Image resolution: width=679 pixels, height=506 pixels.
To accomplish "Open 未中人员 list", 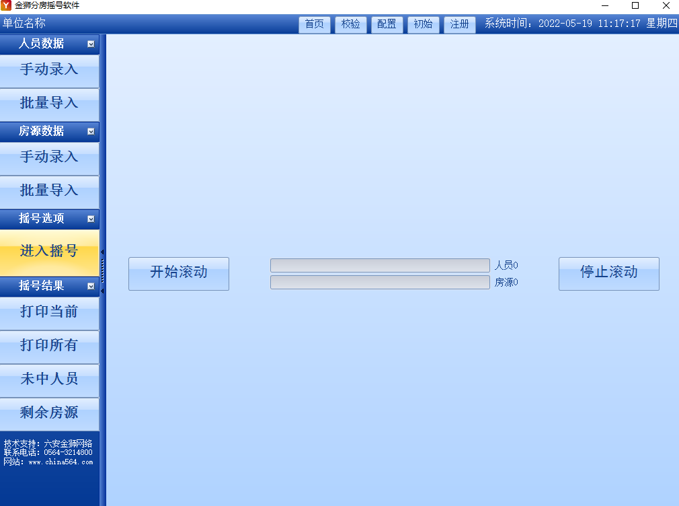I will click(49, 380).
